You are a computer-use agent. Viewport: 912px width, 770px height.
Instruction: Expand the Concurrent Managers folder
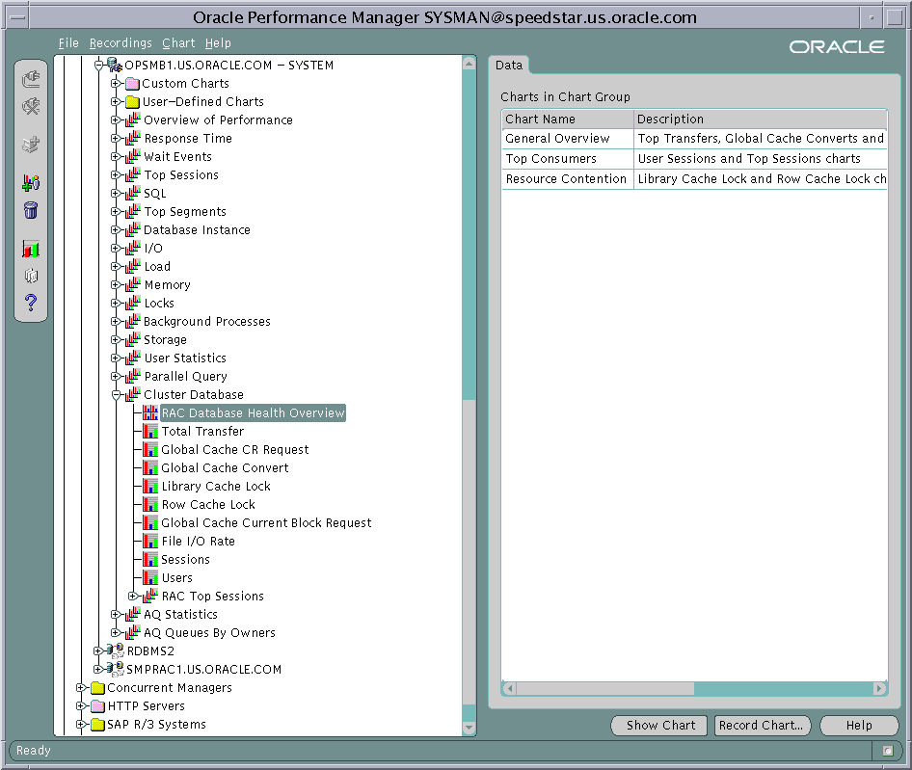tap(83, 687)
